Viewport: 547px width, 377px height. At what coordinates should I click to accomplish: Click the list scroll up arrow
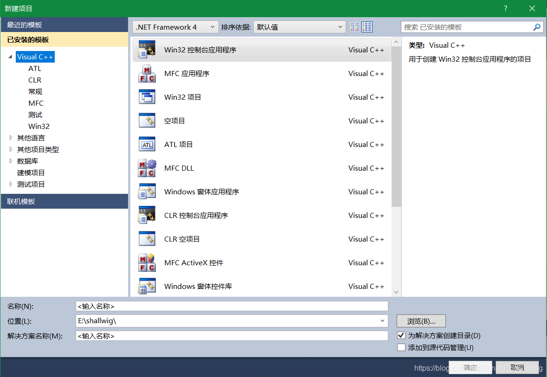point(396,42)
